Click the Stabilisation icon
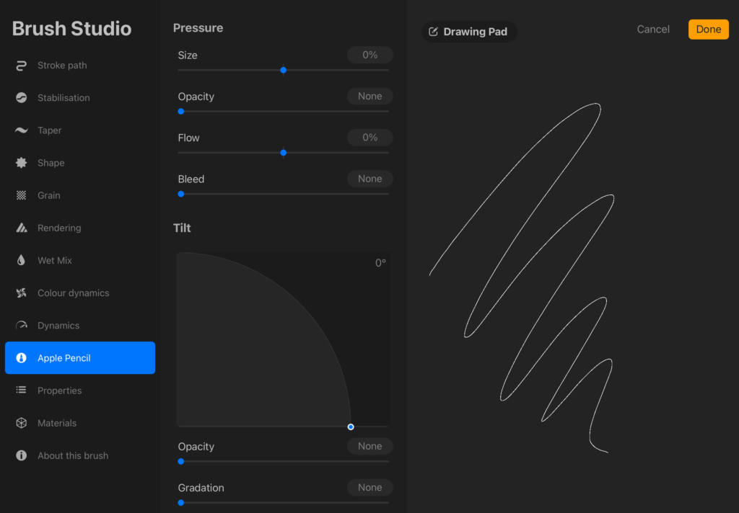The image size is (739, 513). (x=21, y=98)
